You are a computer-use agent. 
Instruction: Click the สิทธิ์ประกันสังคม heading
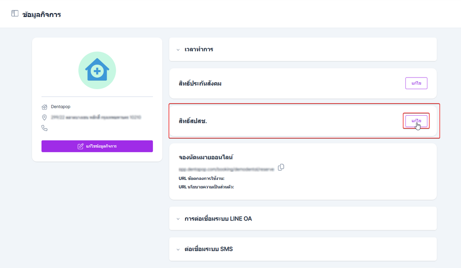pyautogui.click(x=200, y=84)
